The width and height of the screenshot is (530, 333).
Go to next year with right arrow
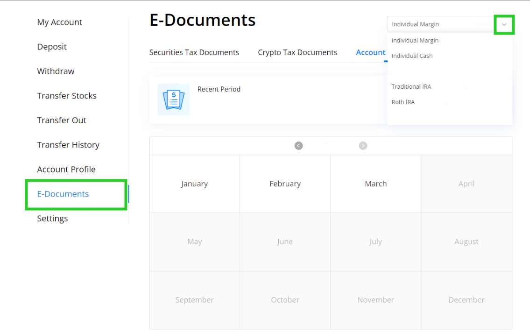363,146
